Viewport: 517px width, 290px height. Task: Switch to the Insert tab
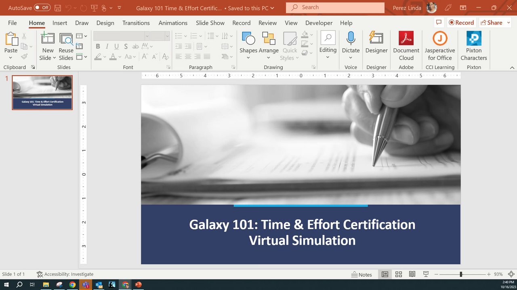(60, 23)
